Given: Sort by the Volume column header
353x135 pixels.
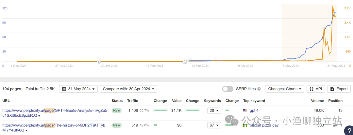Looking at the screenshot, I should pyautogui.click(x=317, y=101).
